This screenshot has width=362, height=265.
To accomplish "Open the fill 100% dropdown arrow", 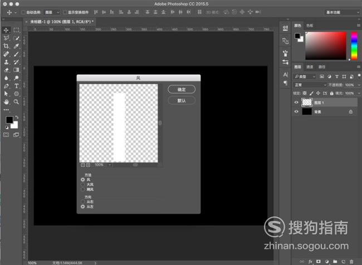I will [359, 93].
